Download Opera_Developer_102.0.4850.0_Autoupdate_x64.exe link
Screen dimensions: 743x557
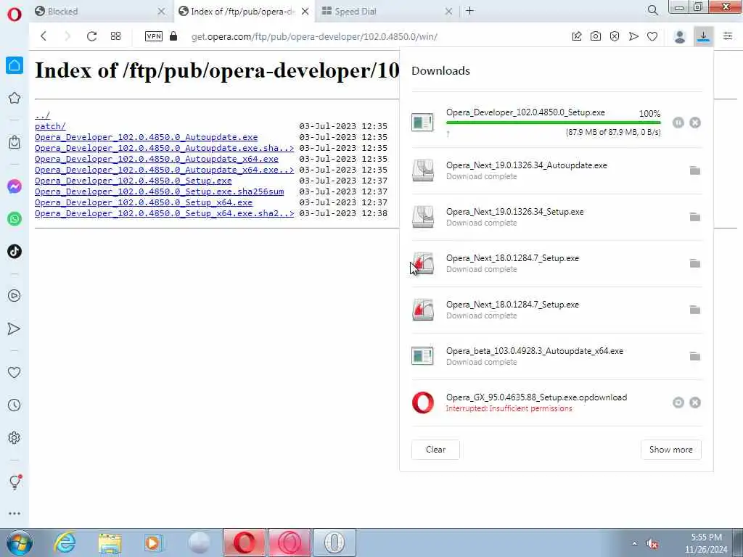157,159
